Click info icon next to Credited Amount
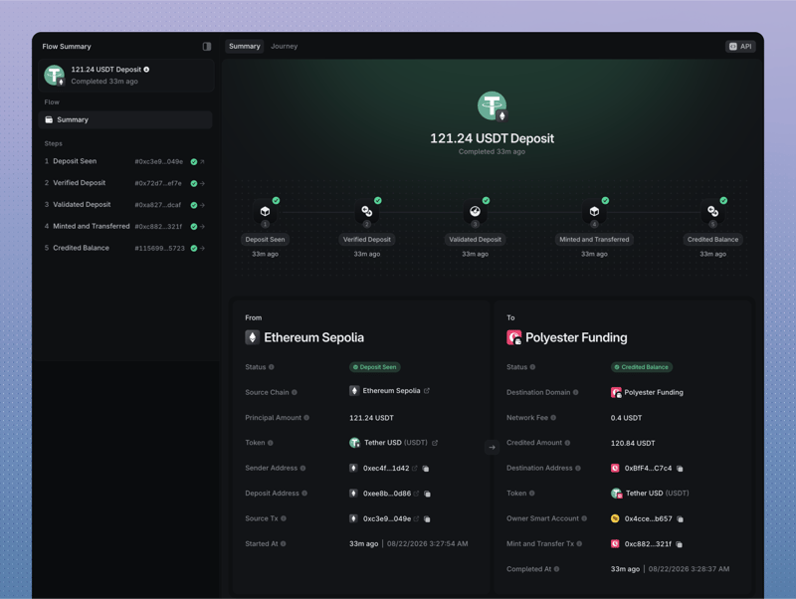Viewport: 796px width, 599px height. coord(567,443)
